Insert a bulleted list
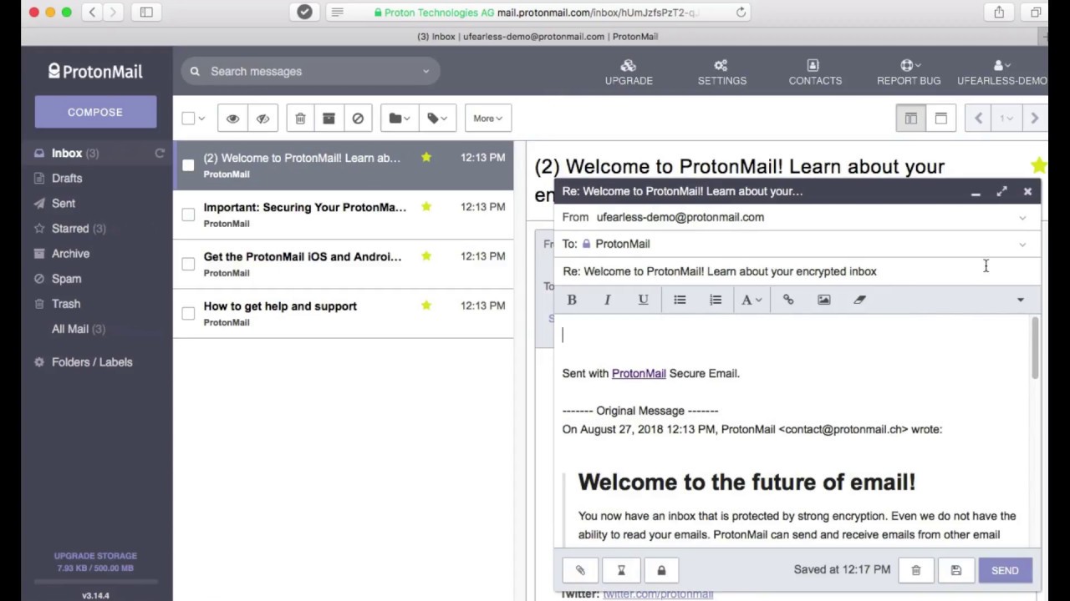 [x=680, y=300]
